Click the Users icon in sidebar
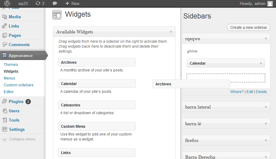The width and height of the screenshot is (276, 159). [x=5, y=111]
